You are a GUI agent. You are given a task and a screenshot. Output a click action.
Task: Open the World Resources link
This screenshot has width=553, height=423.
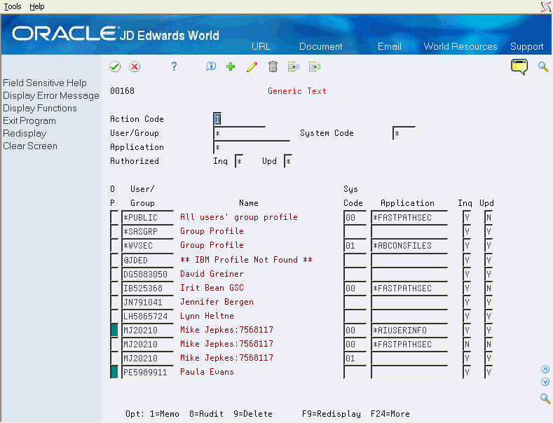[460, 46]
